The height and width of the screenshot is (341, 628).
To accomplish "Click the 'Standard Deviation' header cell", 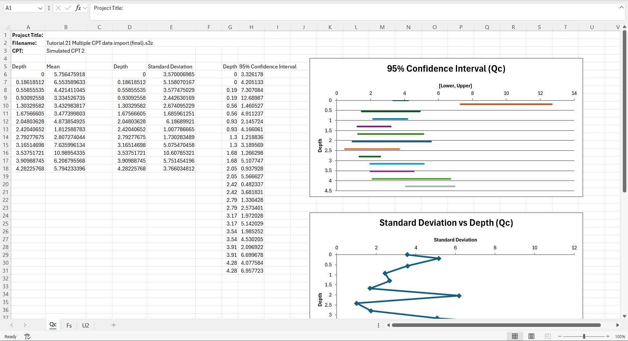I will point(171,66).
